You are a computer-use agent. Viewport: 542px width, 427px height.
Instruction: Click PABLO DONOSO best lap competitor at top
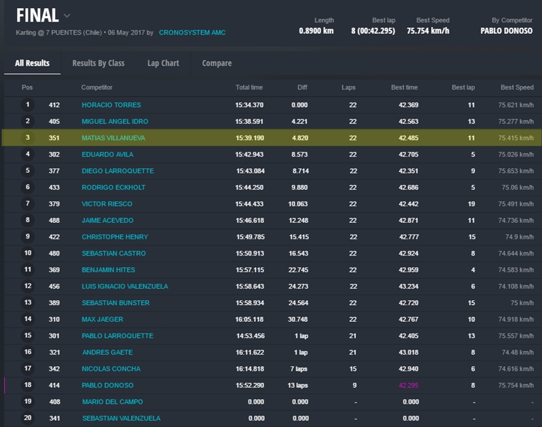point(507,30)
